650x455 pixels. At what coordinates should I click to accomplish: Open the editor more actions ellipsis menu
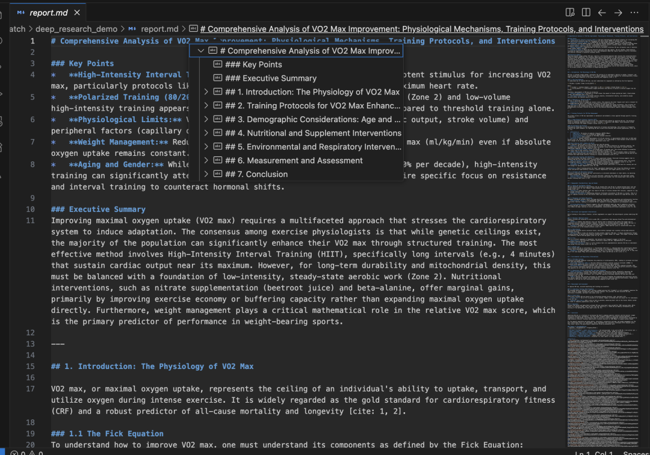click(x=634, y=13)
